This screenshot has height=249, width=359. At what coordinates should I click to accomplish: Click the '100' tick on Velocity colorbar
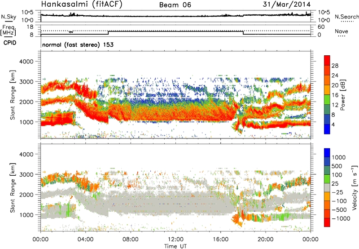pos(337,175)
